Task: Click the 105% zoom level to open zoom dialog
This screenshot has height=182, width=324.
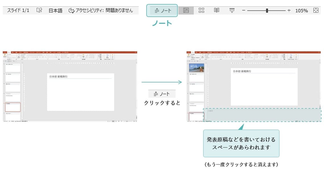Action: pyautogui.click(x=301, y=11)
